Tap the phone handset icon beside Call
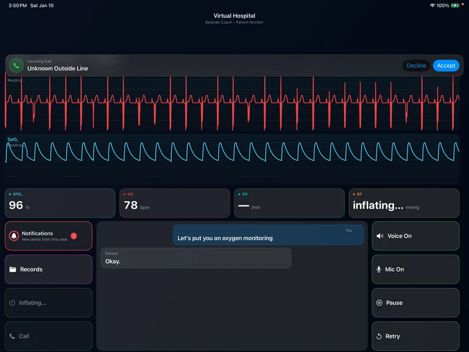469x352 pixels. tap(12, 336)
